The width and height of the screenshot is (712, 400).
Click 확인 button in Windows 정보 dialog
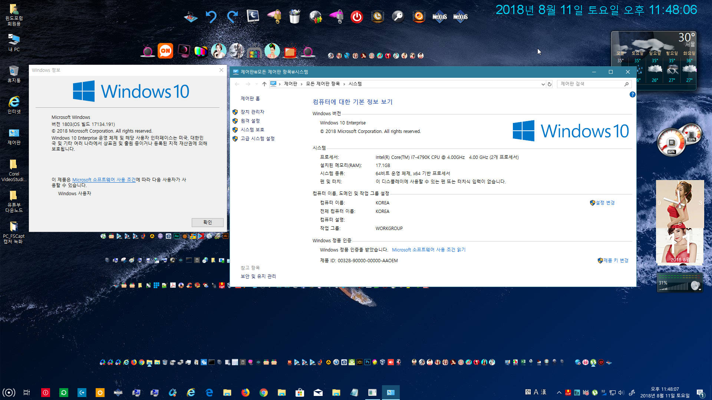[207, 222]
